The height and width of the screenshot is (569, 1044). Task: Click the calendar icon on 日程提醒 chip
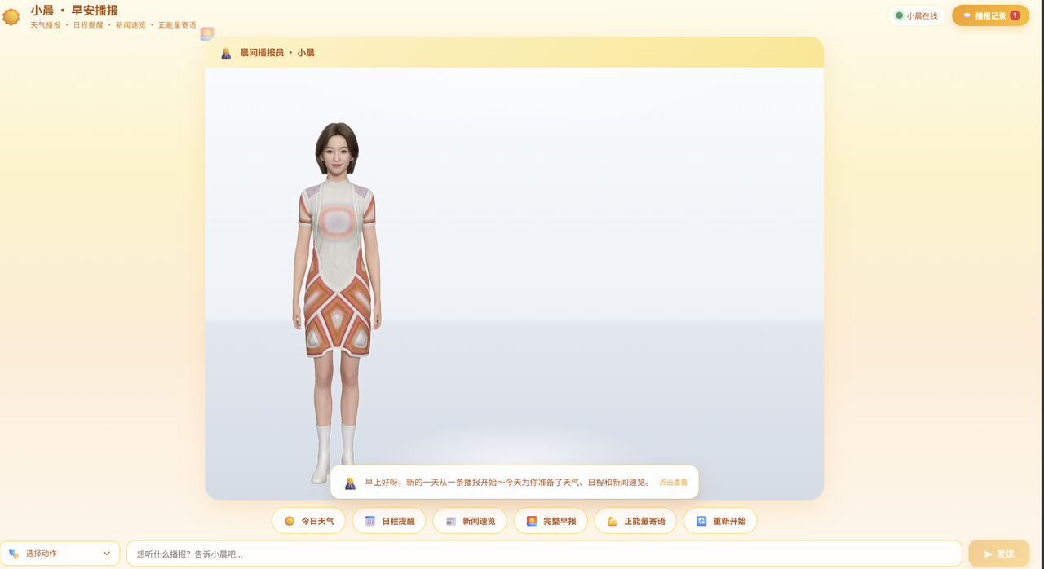369,521
